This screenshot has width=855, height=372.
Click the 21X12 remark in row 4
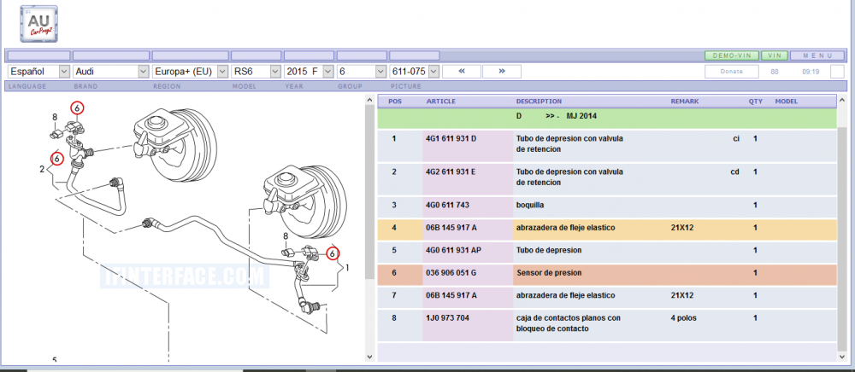(x=682, y=228)
